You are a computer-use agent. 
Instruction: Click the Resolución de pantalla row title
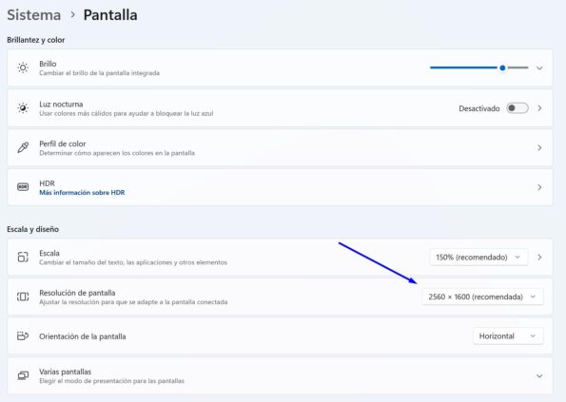click(77, 293)
